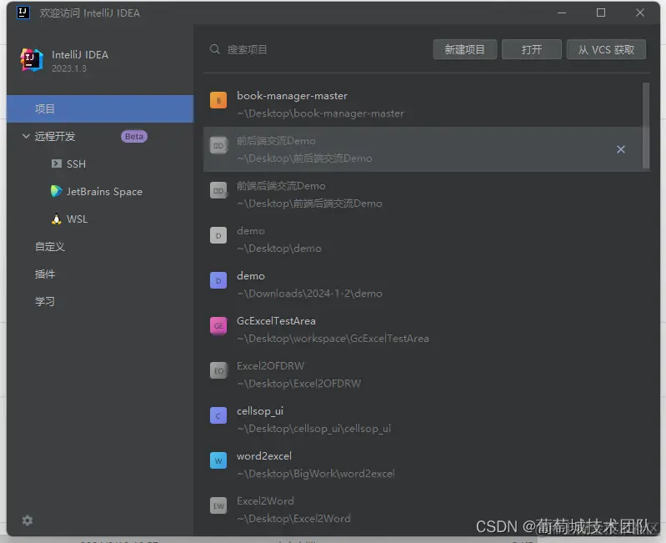Open project book-manager-master
The height and width of the screenshot is (543, 666).
(x=293, y=96)
